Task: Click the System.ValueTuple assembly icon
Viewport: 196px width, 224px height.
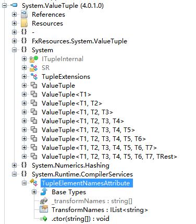Action: point(14,5)
